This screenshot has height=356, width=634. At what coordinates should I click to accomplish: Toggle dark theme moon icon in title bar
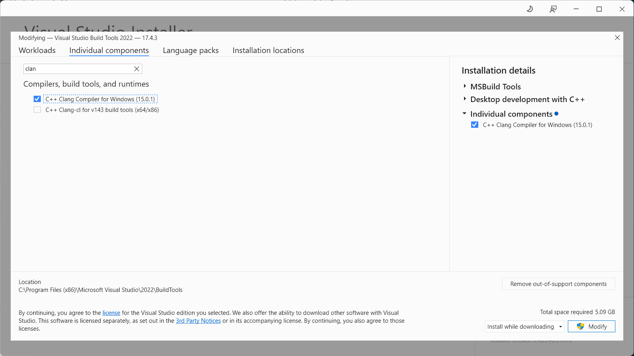[530, 9]
